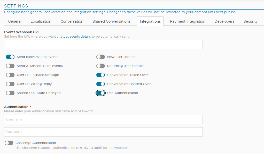Disable Conversation Taken Over toggle
The image size is (264, 154).
point(101,75)
